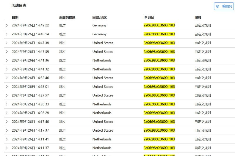Click highlighted IP address in 14:47:35 row

click(159, 52)
